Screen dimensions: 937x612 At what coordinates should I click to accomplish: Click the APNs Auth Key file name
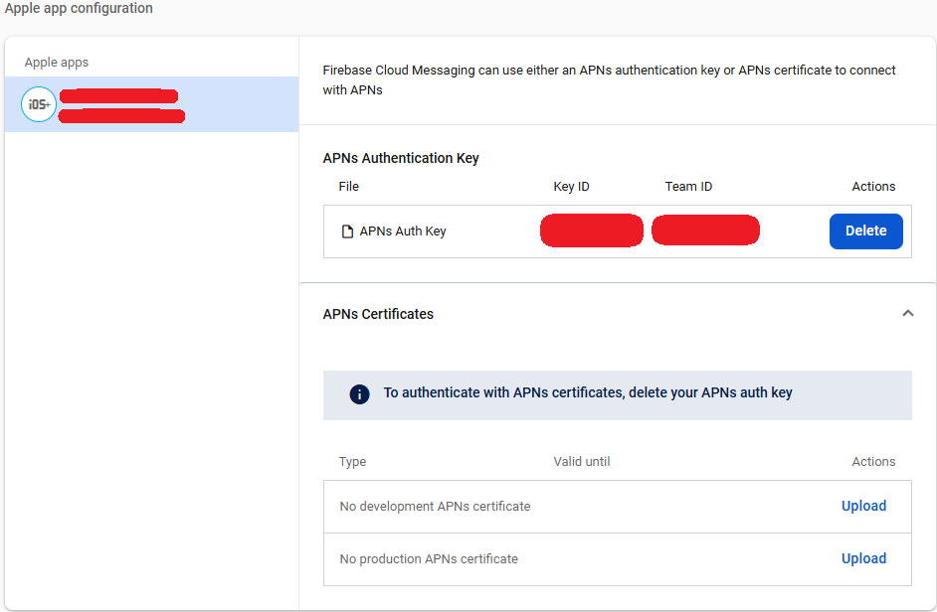pos(403,231)
